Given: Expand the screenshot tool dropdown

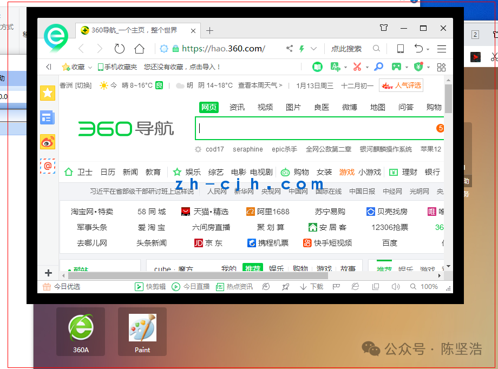Looking at the screenshot, I should coord(367,67).
